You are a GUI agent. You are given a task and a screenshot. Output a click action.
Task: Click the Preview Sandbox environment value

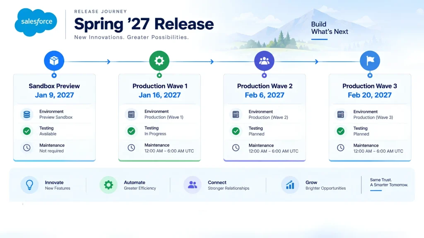[56, 117]
